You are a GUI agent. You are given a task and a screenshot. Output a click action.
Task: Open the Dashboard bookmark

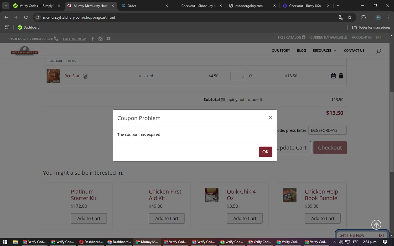[28, 27]
